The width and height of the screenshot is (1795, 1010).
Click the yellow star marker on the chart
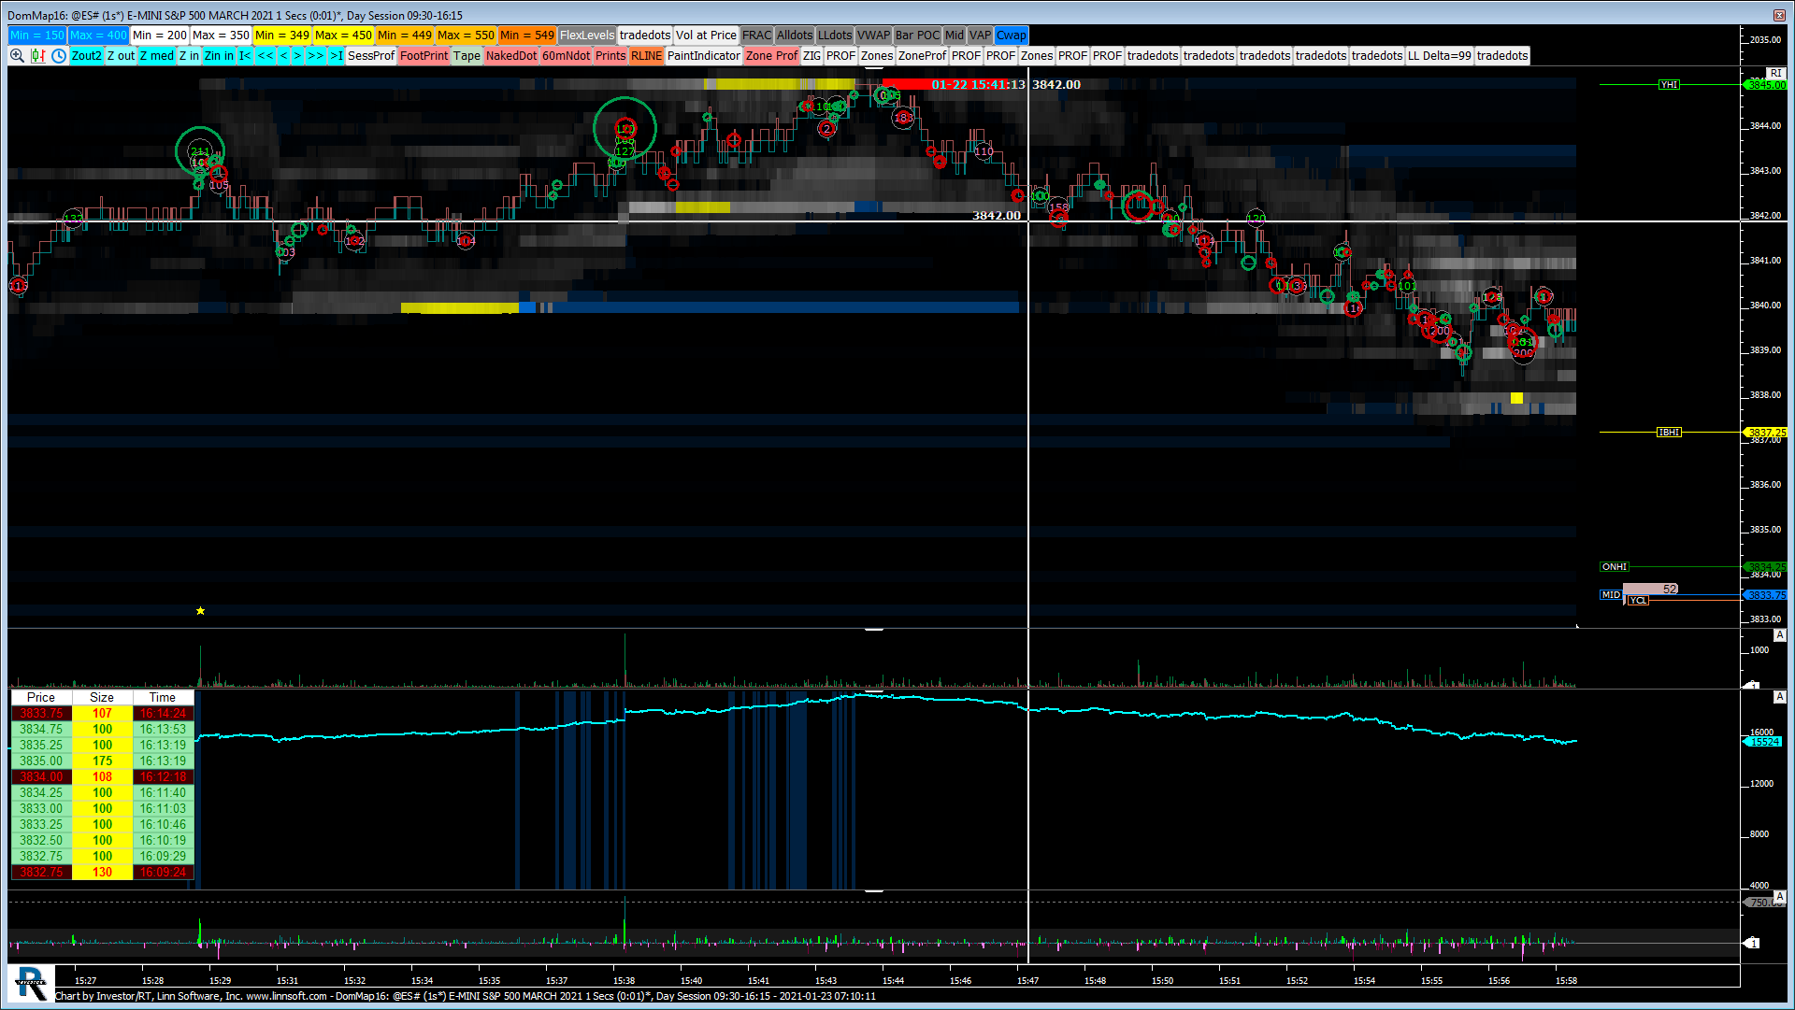200,611
